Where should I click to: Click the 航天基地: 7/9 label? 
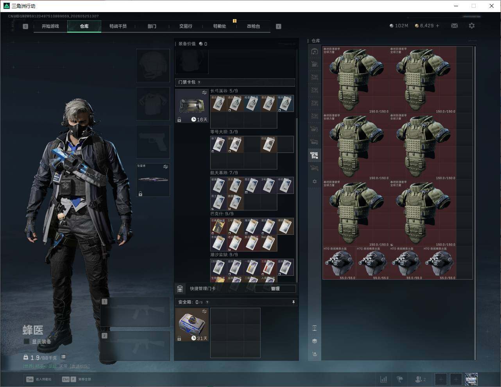(224, 173)
